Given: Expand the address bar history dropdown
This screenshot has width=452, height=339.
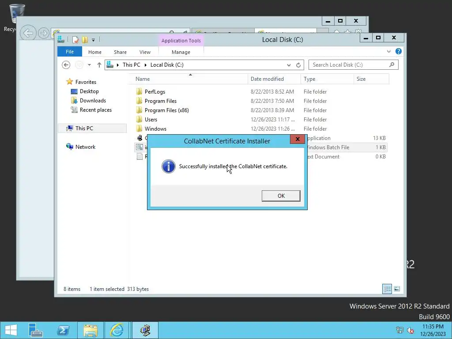Looking at the screenshot, I should pyautogui.click(x=289, y=65).
